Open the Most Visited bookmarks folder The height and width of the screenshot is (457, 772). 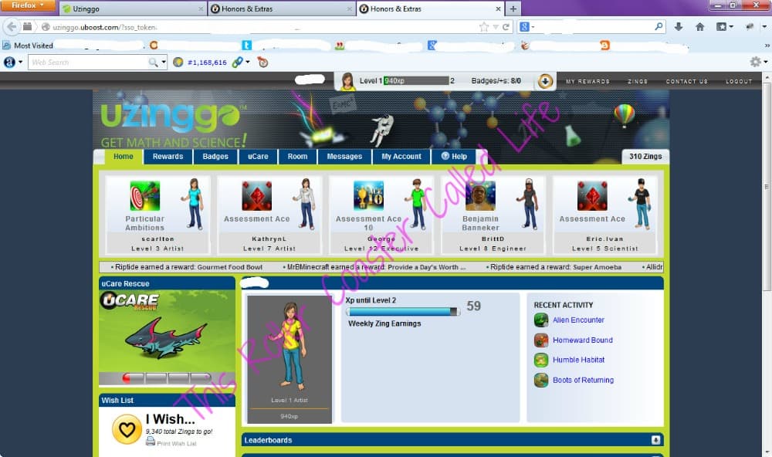pyautogui.click(x=28, y=46)
